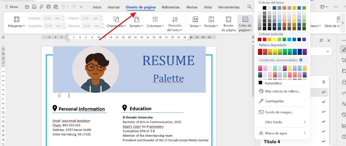
Task: Pick the black swatch in theme colors top row
Action: 265,8
